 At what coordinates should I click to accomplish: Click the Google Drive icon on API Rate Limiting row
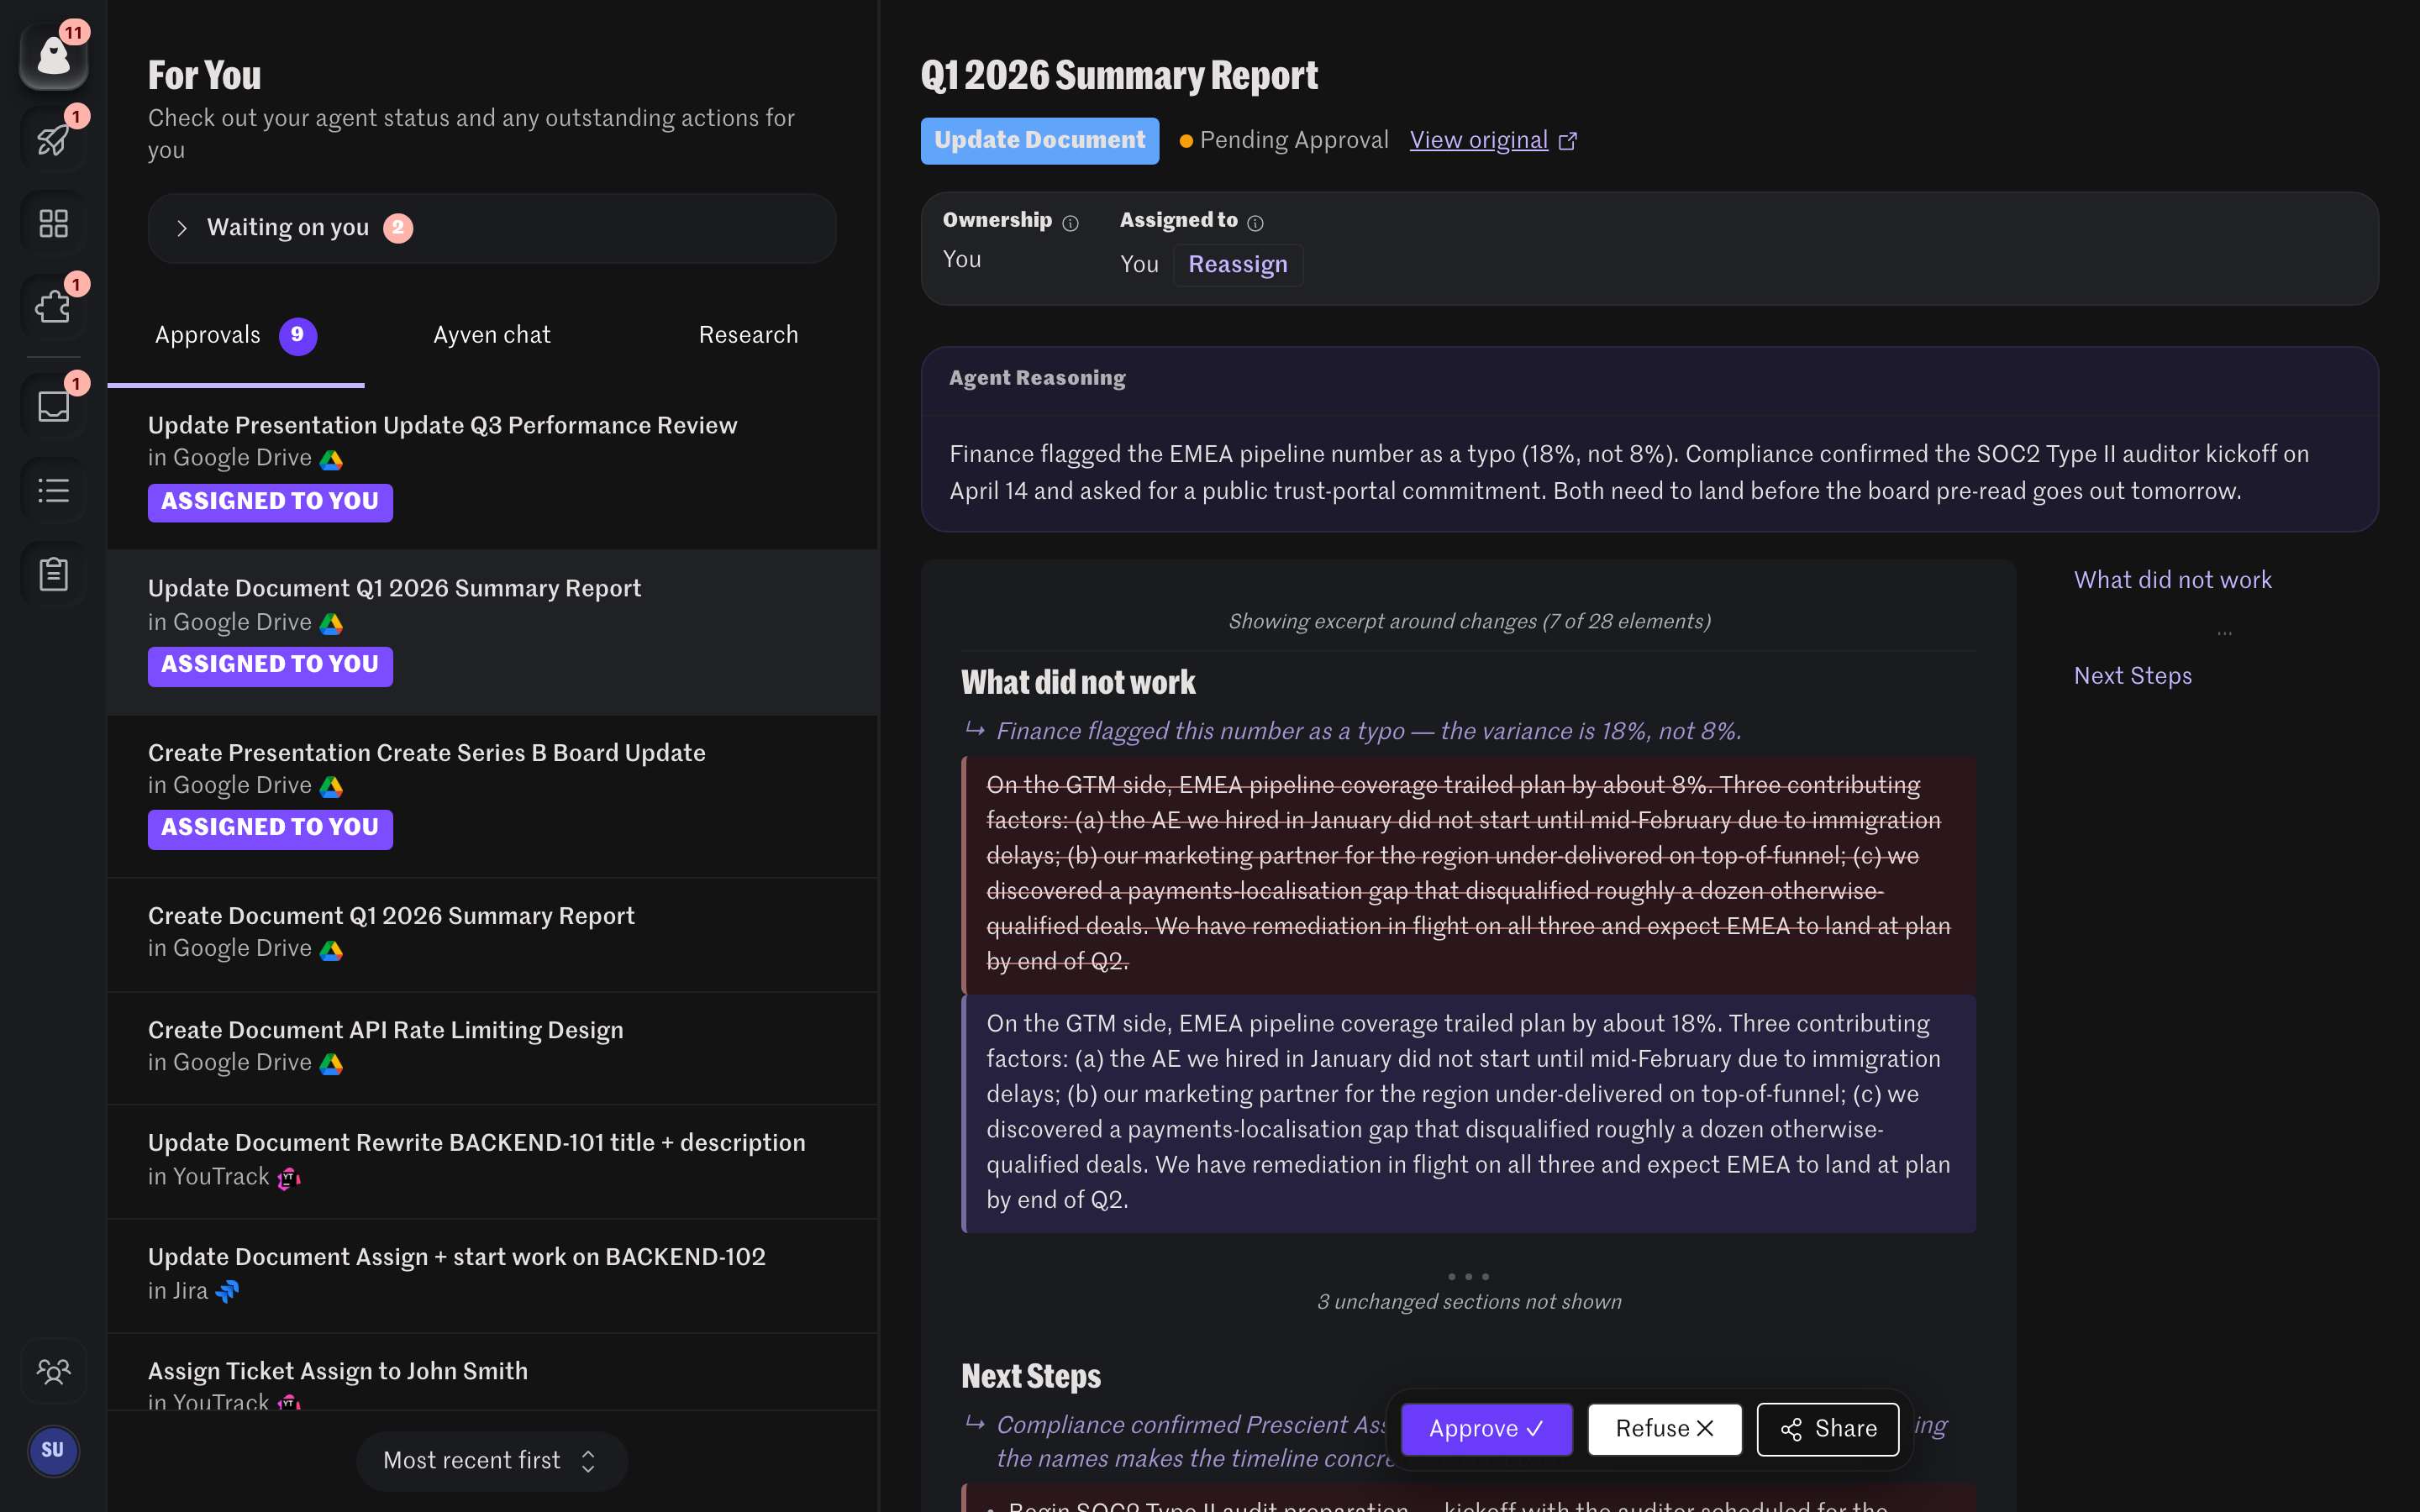(x=331, y=1064)
